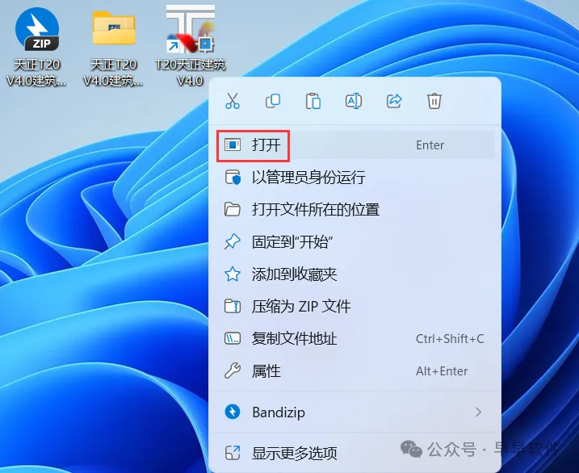Choose 打开 from the context menu

tap(355, 145)
